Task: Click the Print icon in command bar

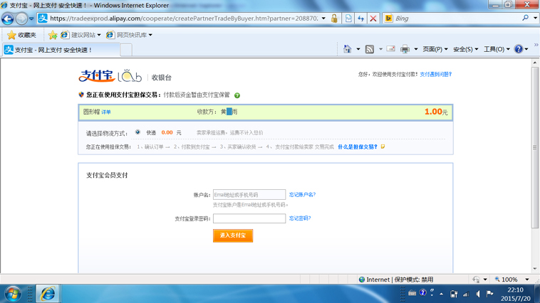Action: click(x=405, y=49)
